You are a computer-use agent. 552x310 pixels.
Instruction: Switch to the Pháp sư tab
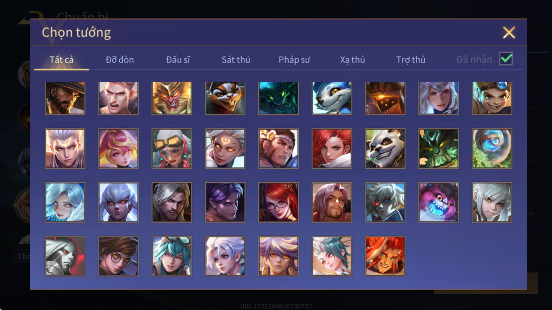click(294, 60)
